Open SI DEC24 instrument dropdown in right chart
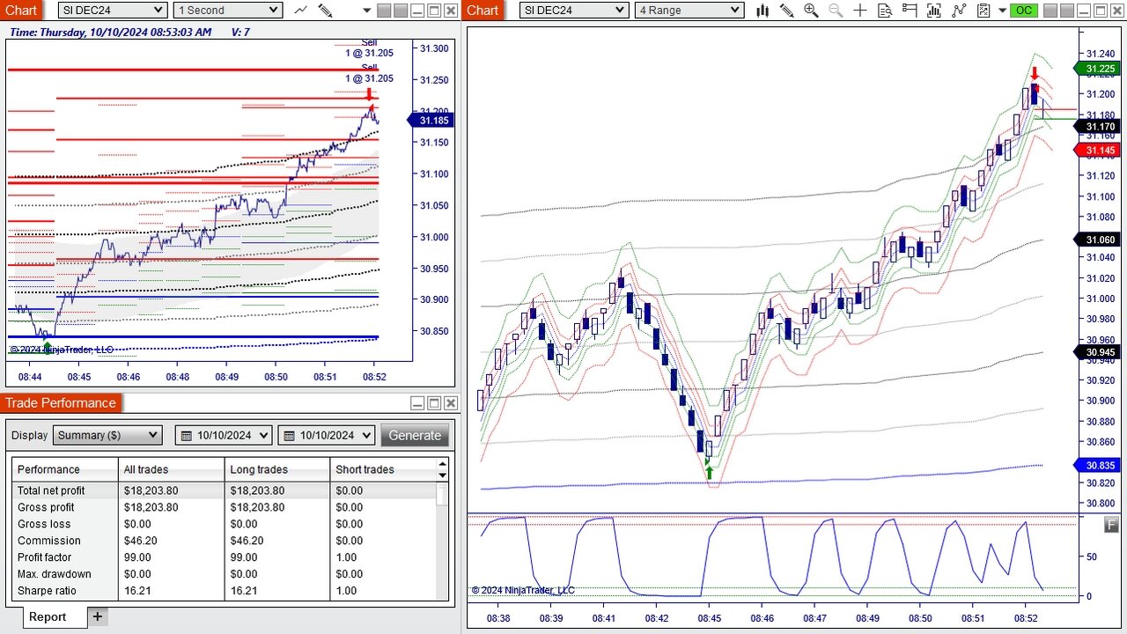This screenshot has width=1127, height=634. point(573,11)
